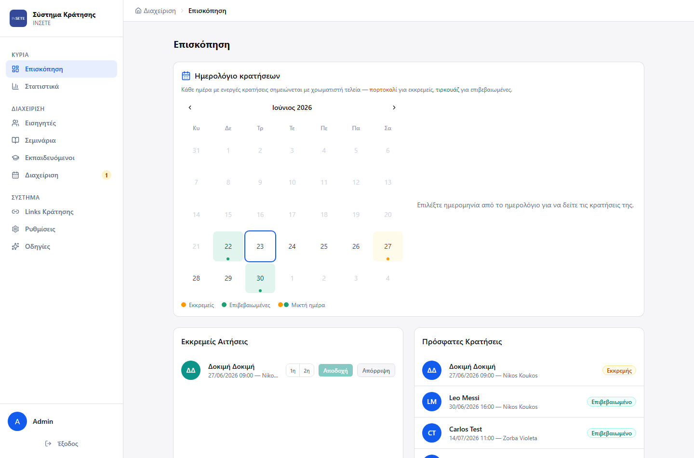This screenshot has height=458, width=694.
Task: Click the Οδηγίες sparkle icon
Action: coord(15,246)
